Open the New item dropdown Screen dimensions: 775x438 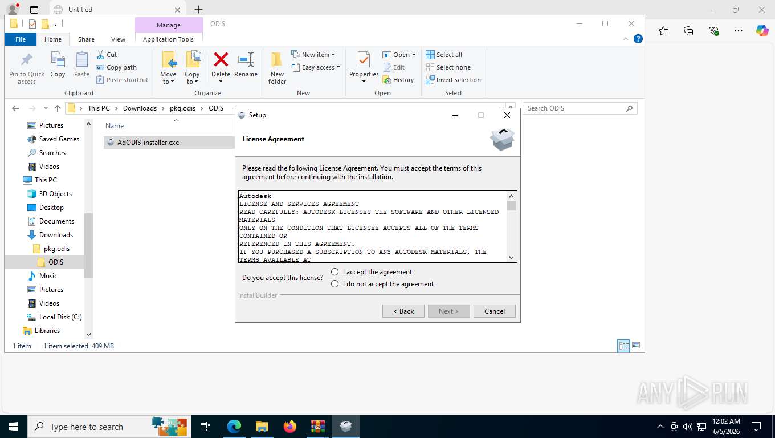pyautogui.click(x=313, y=55)
